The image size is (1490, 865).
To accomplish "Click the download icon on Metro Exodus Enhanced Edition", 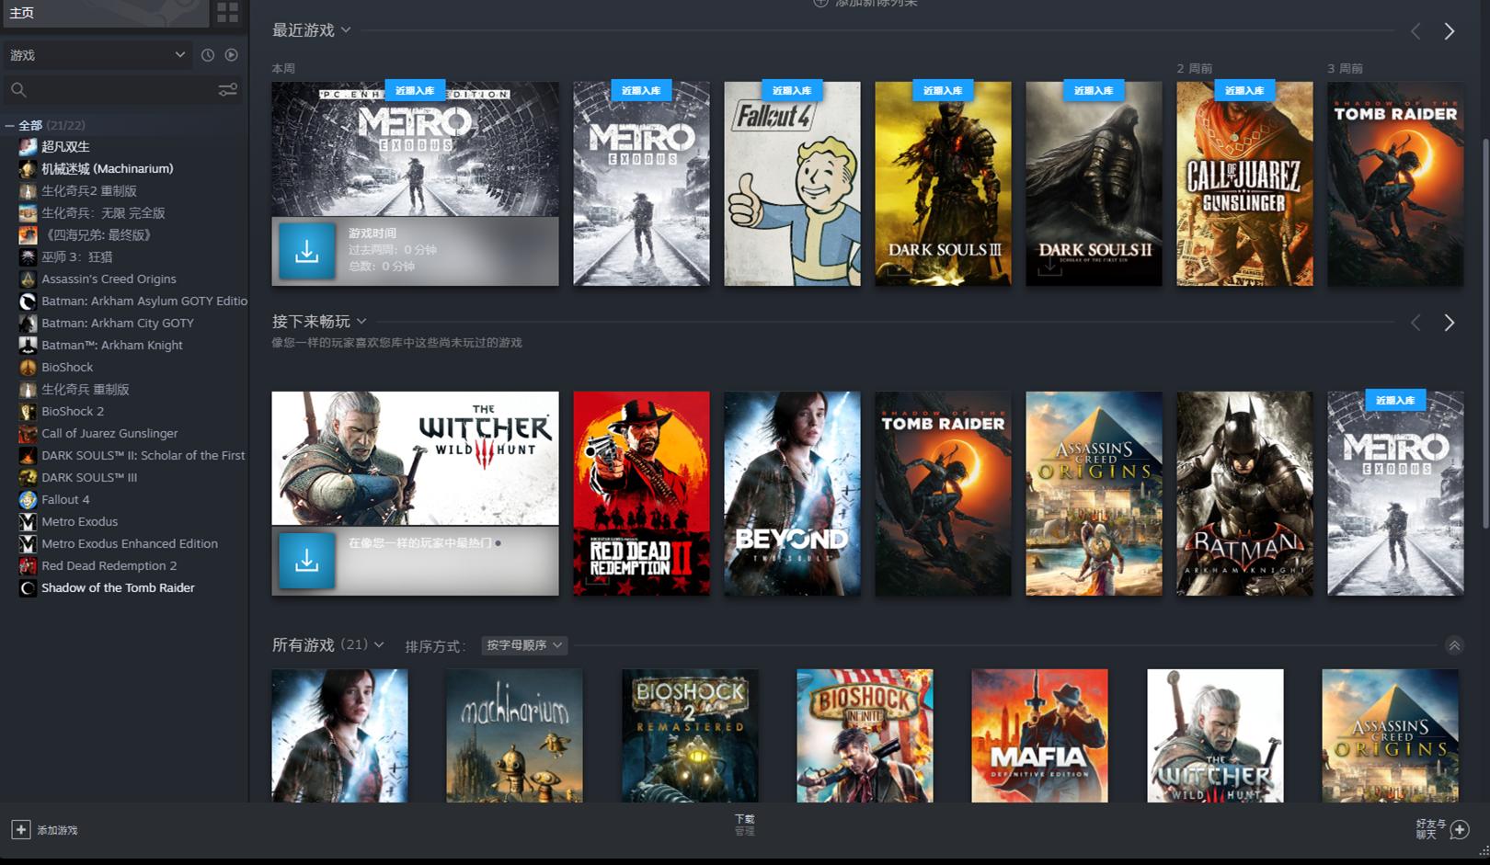I will tap(306, 249).
